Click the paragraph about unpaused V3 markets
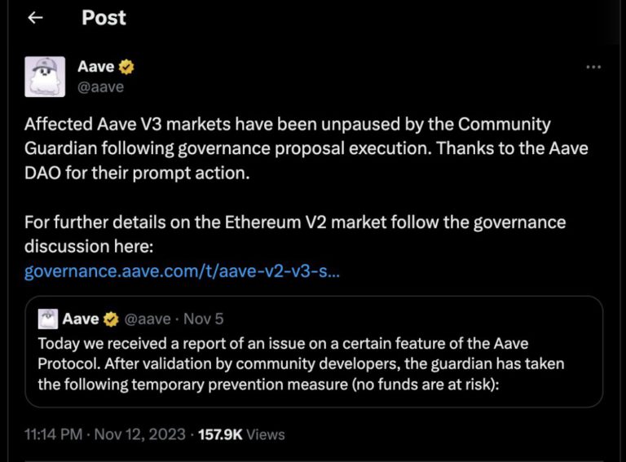 (306, 148)
